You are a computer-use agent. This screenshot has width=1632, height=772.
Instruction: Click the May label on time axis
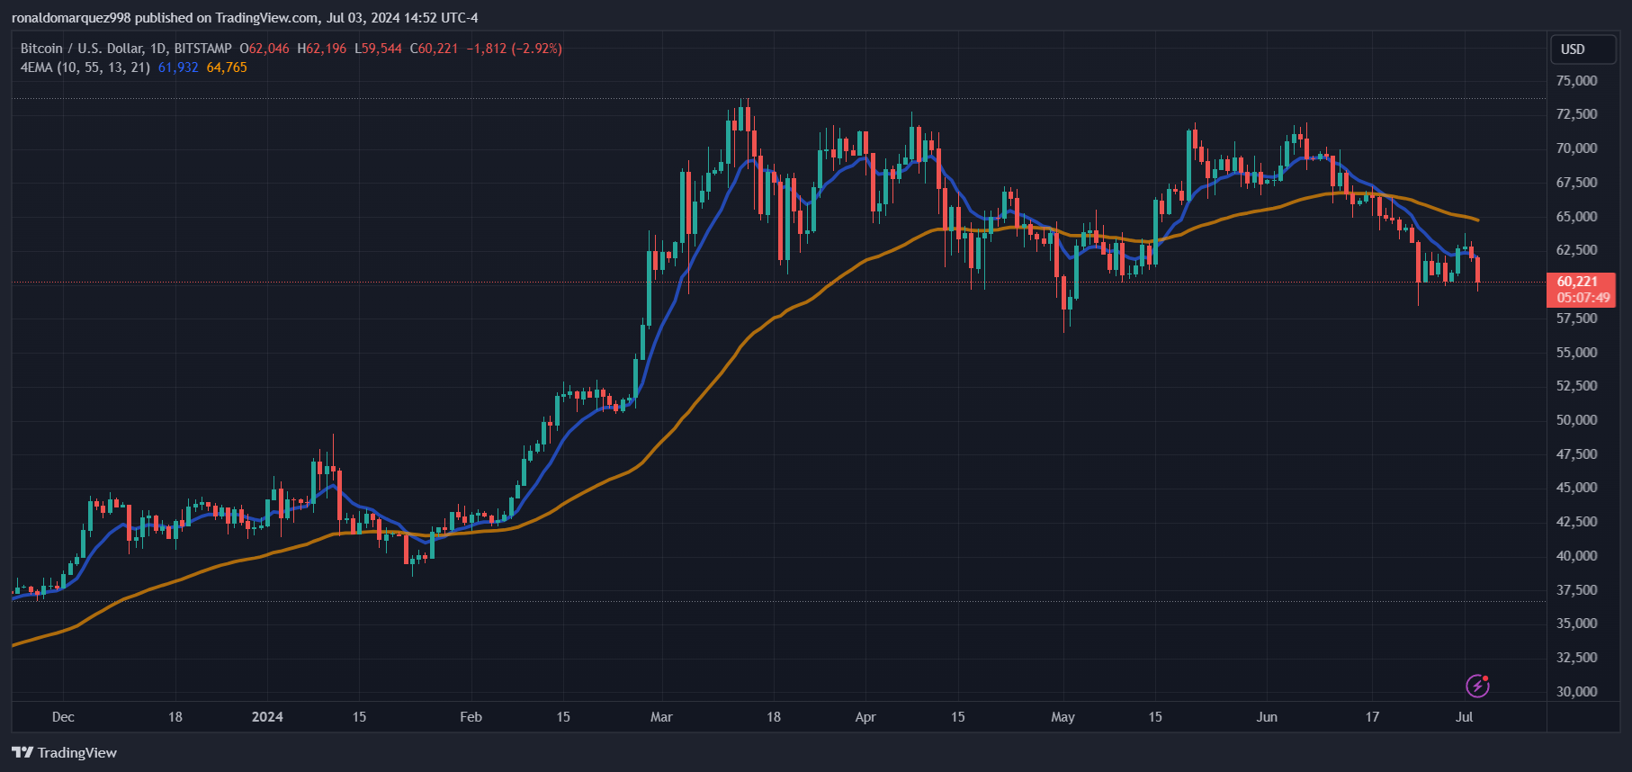(x=1063, y=717)
